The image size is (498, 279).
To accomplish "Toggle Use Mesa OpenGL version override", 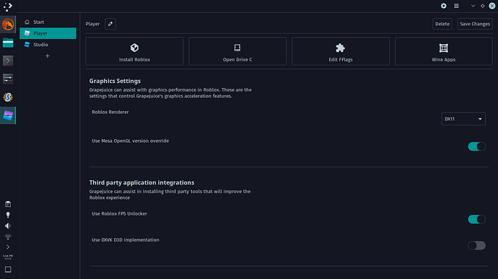I will 476,146.
